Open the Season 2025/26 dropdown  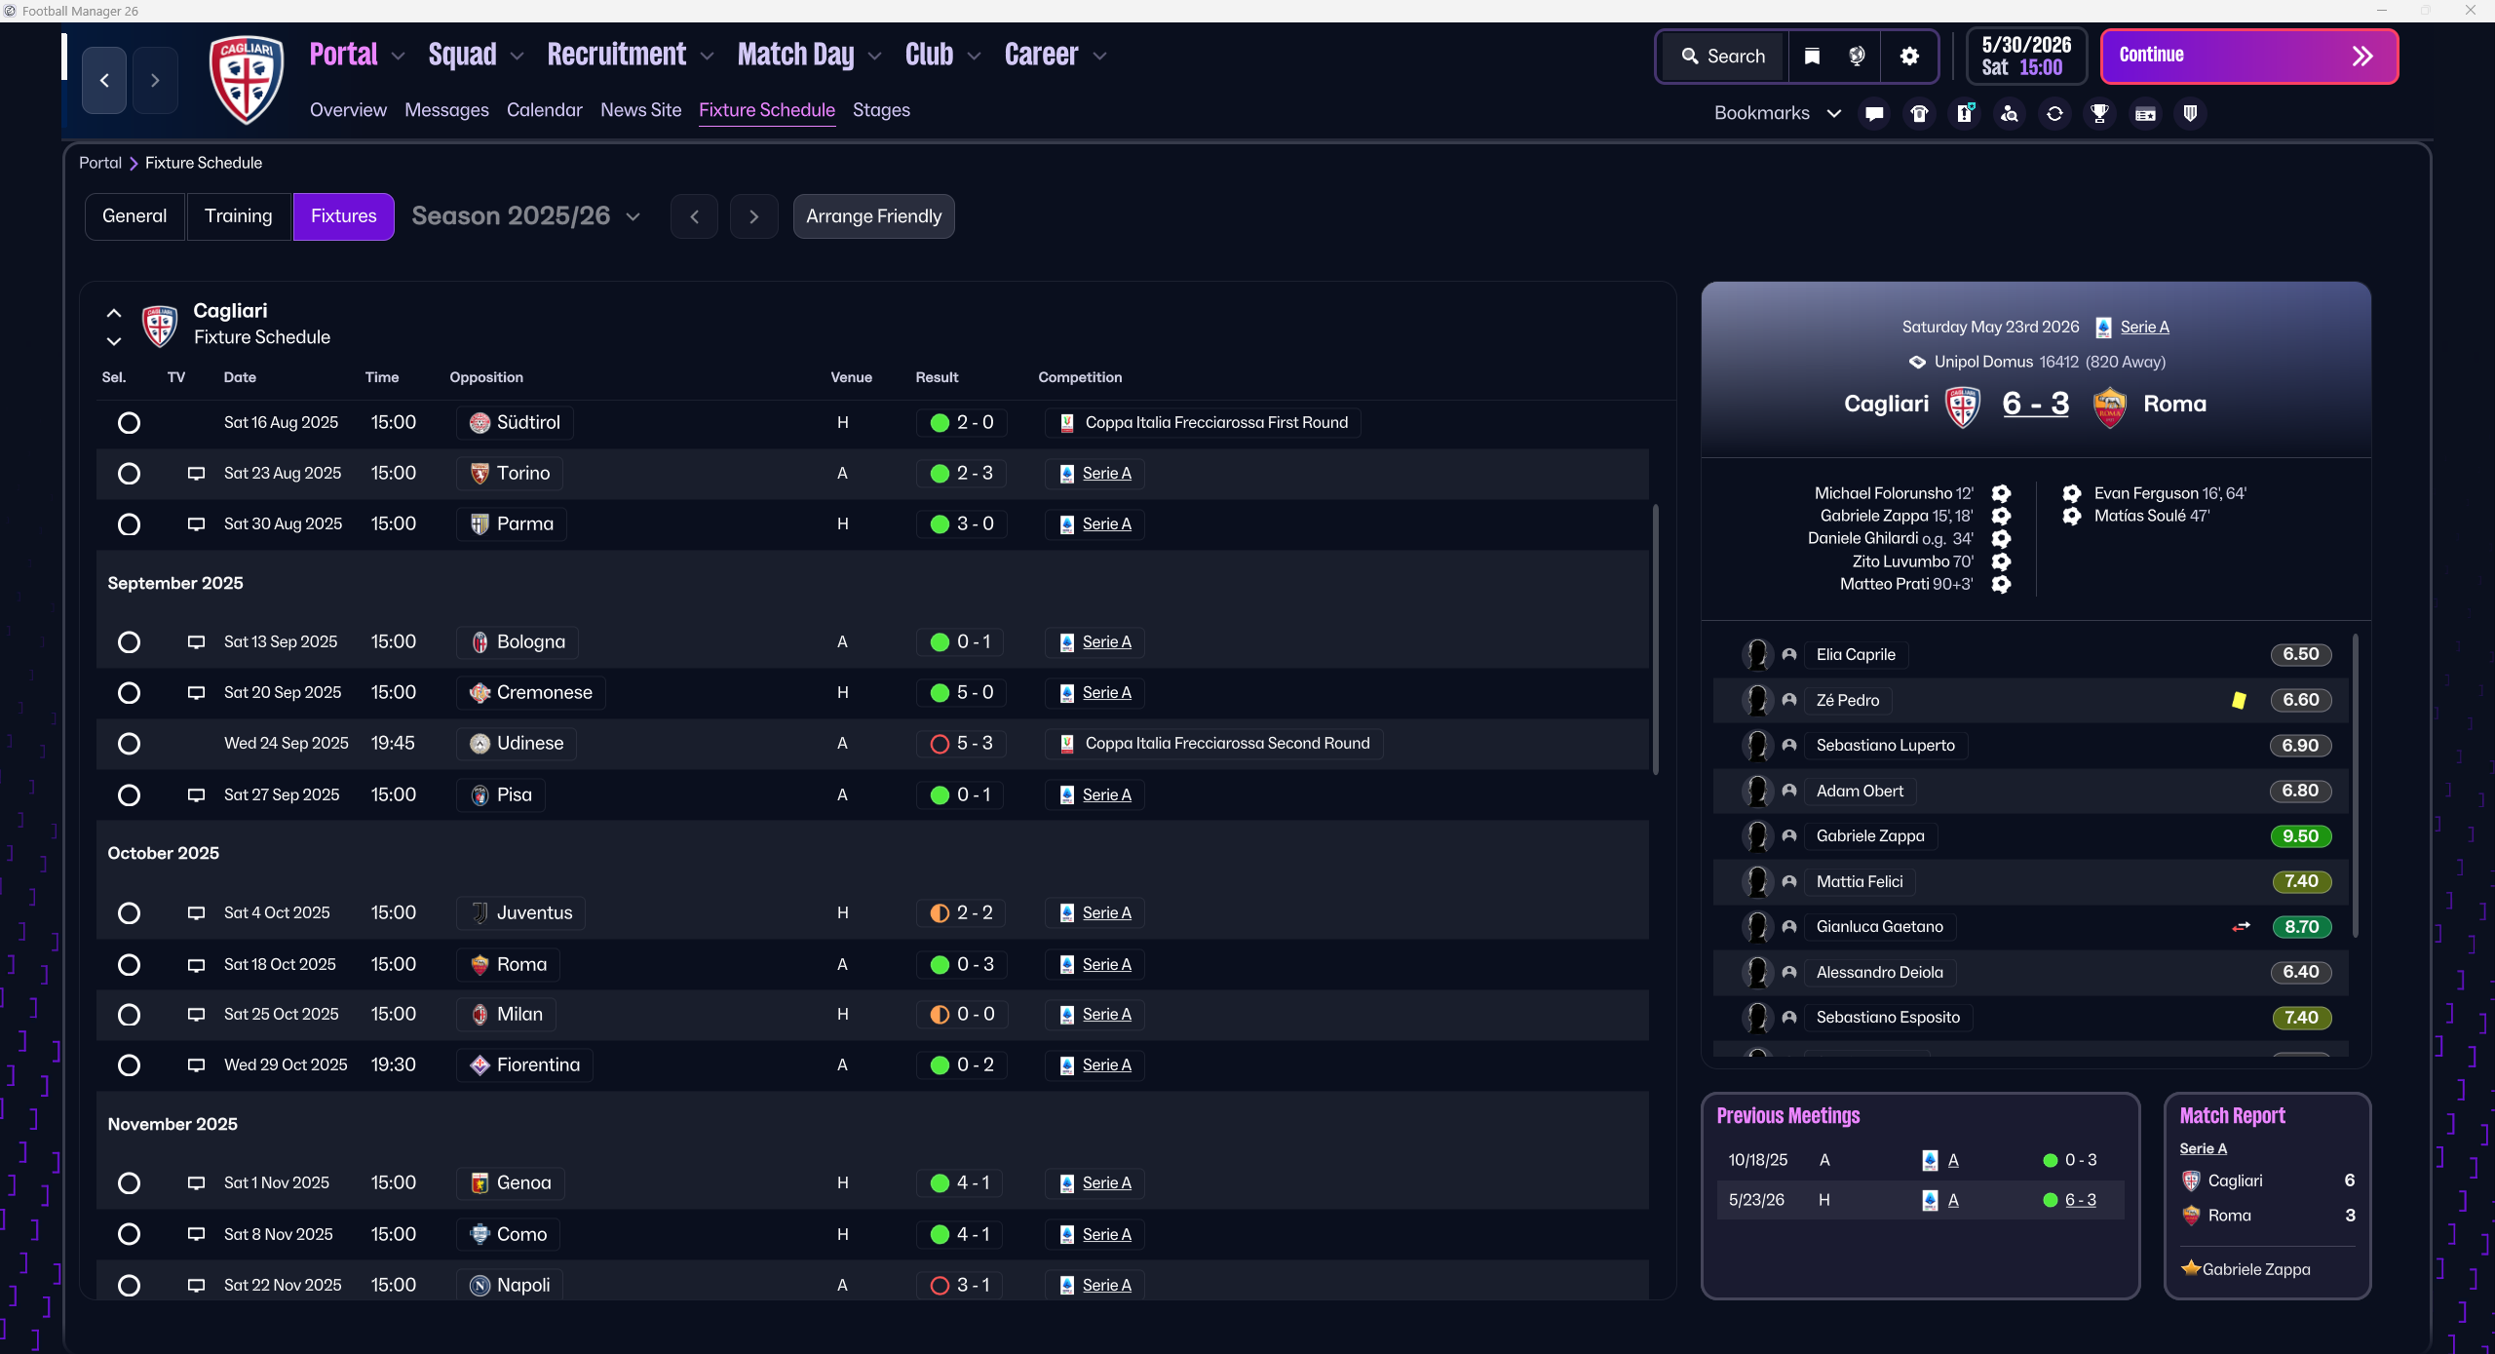[526, 216]
